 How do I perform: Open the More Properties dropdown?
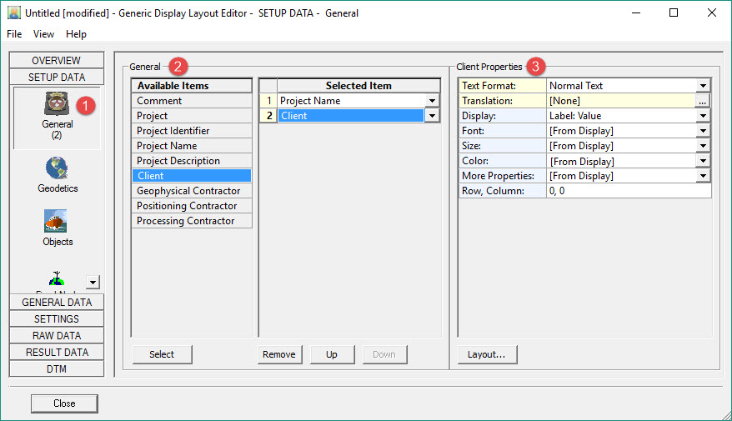pos(703,176)
